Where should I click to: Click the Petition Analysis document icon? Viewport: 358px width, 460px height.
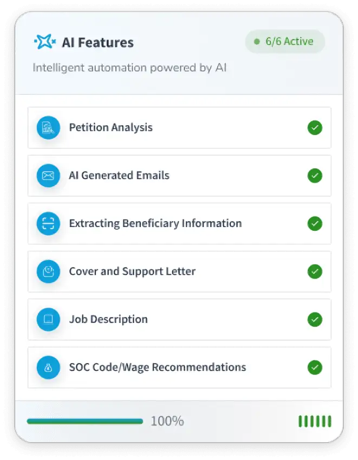point(48,128)
